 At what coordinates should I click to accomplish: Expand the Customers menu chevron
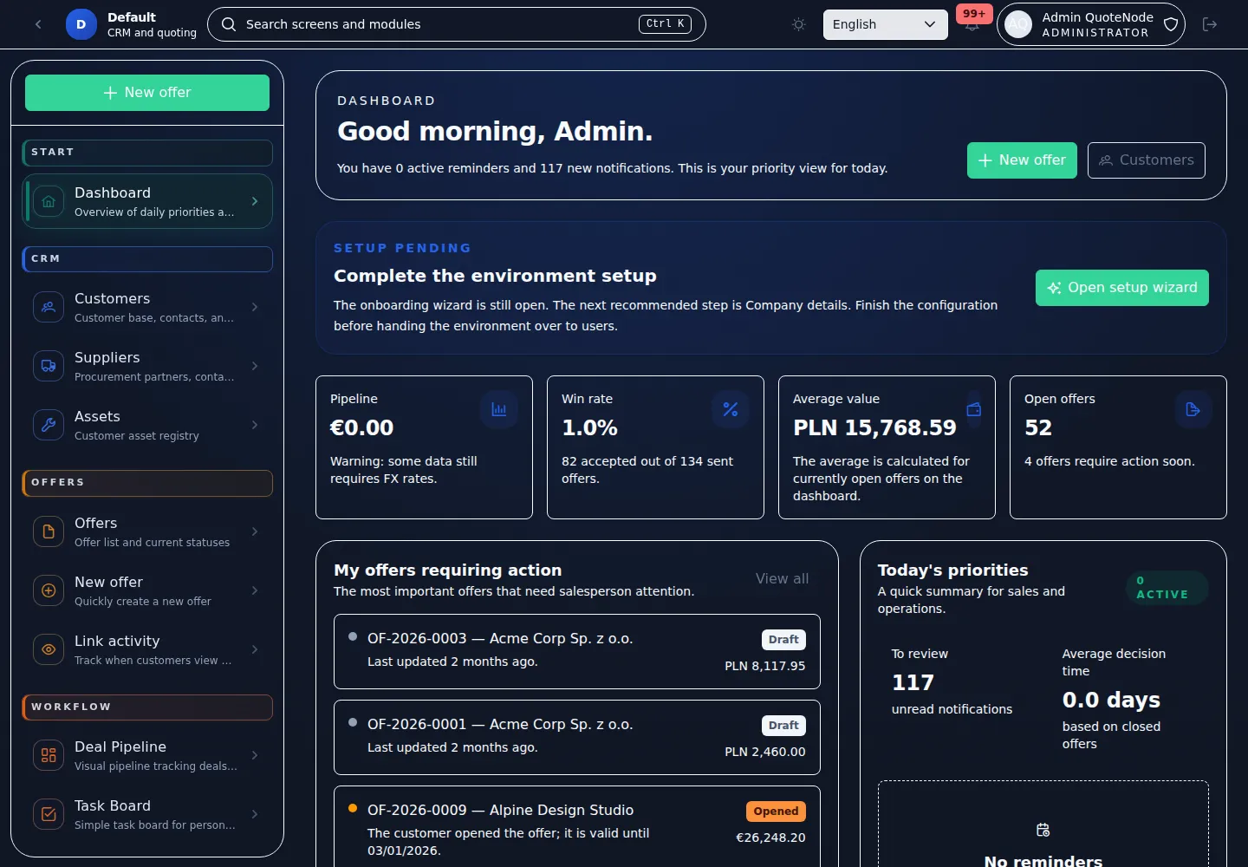tap(255, 307)
